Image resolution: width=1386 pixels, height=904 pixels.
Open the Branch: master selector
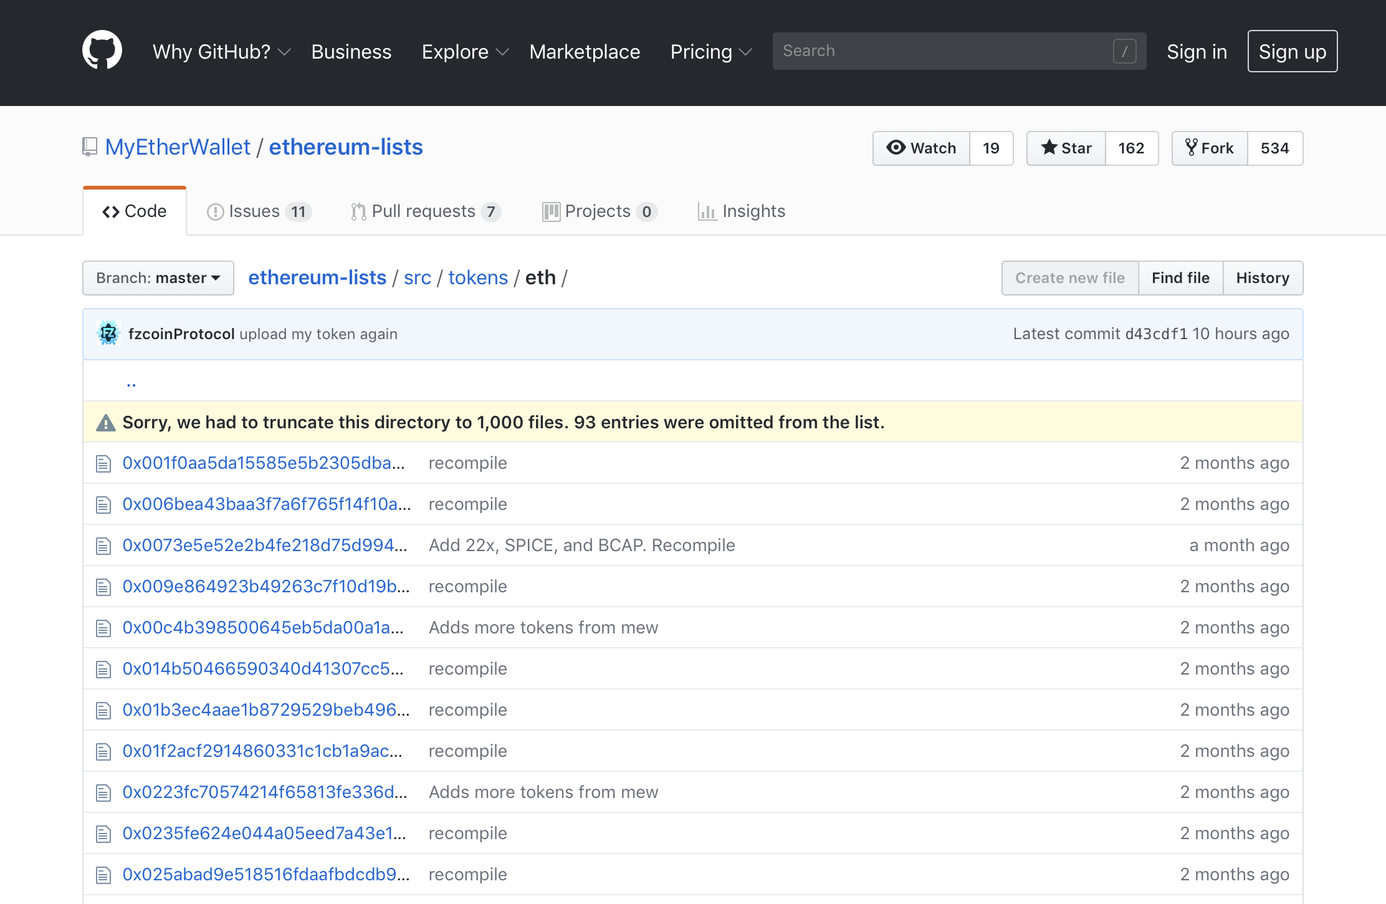(158, 278)
